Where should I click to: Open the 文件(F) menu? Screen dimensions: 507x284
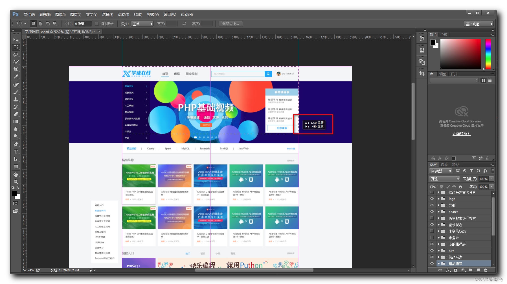pyautogui.click(x=29, y=14)
